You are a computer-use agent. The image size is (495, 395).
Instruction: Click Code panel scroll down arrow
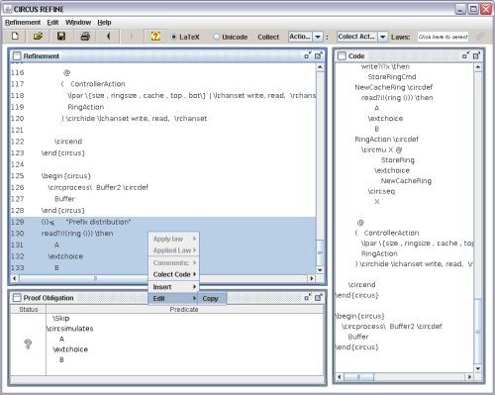[x=478, y=368]
